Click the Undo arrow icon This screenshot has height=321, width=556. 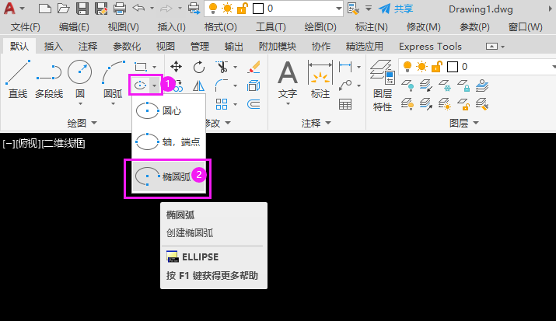(x=138, y=8)
